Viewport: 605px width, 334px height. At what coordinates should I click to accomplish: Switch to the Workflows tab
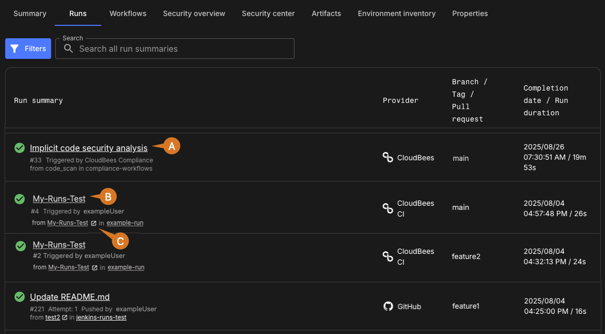pos(128,13)
